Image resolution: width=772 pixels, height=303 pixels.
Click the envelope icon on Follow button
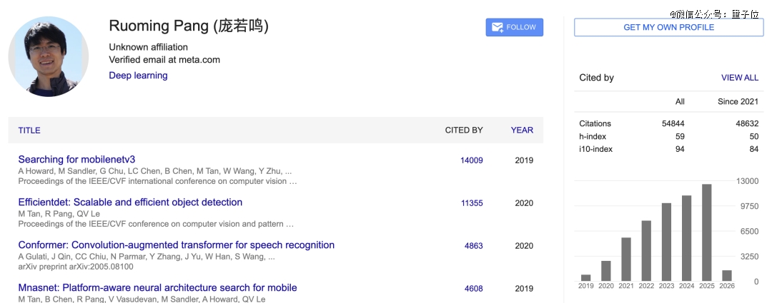point(497,27)
